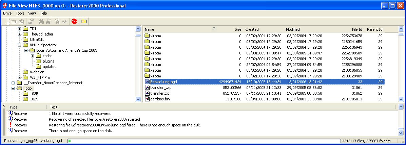Screen dimensions: 406x145
Task: Click the Text column header in log
Action: (54, 107)
